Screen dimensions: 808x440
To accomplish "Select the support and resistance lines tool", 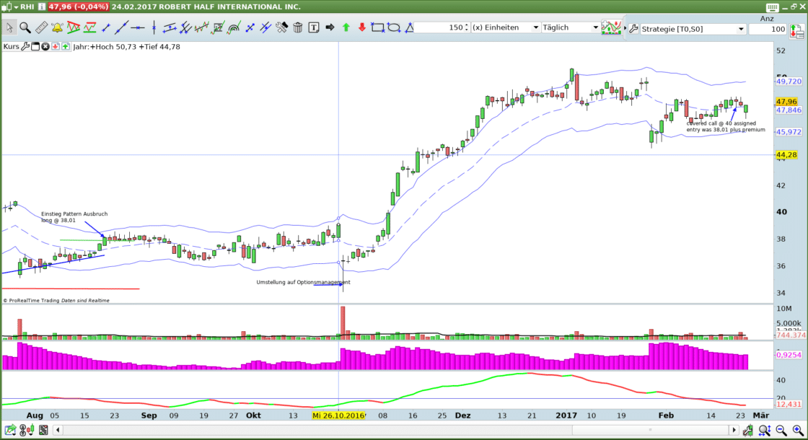I will (89, 27).
